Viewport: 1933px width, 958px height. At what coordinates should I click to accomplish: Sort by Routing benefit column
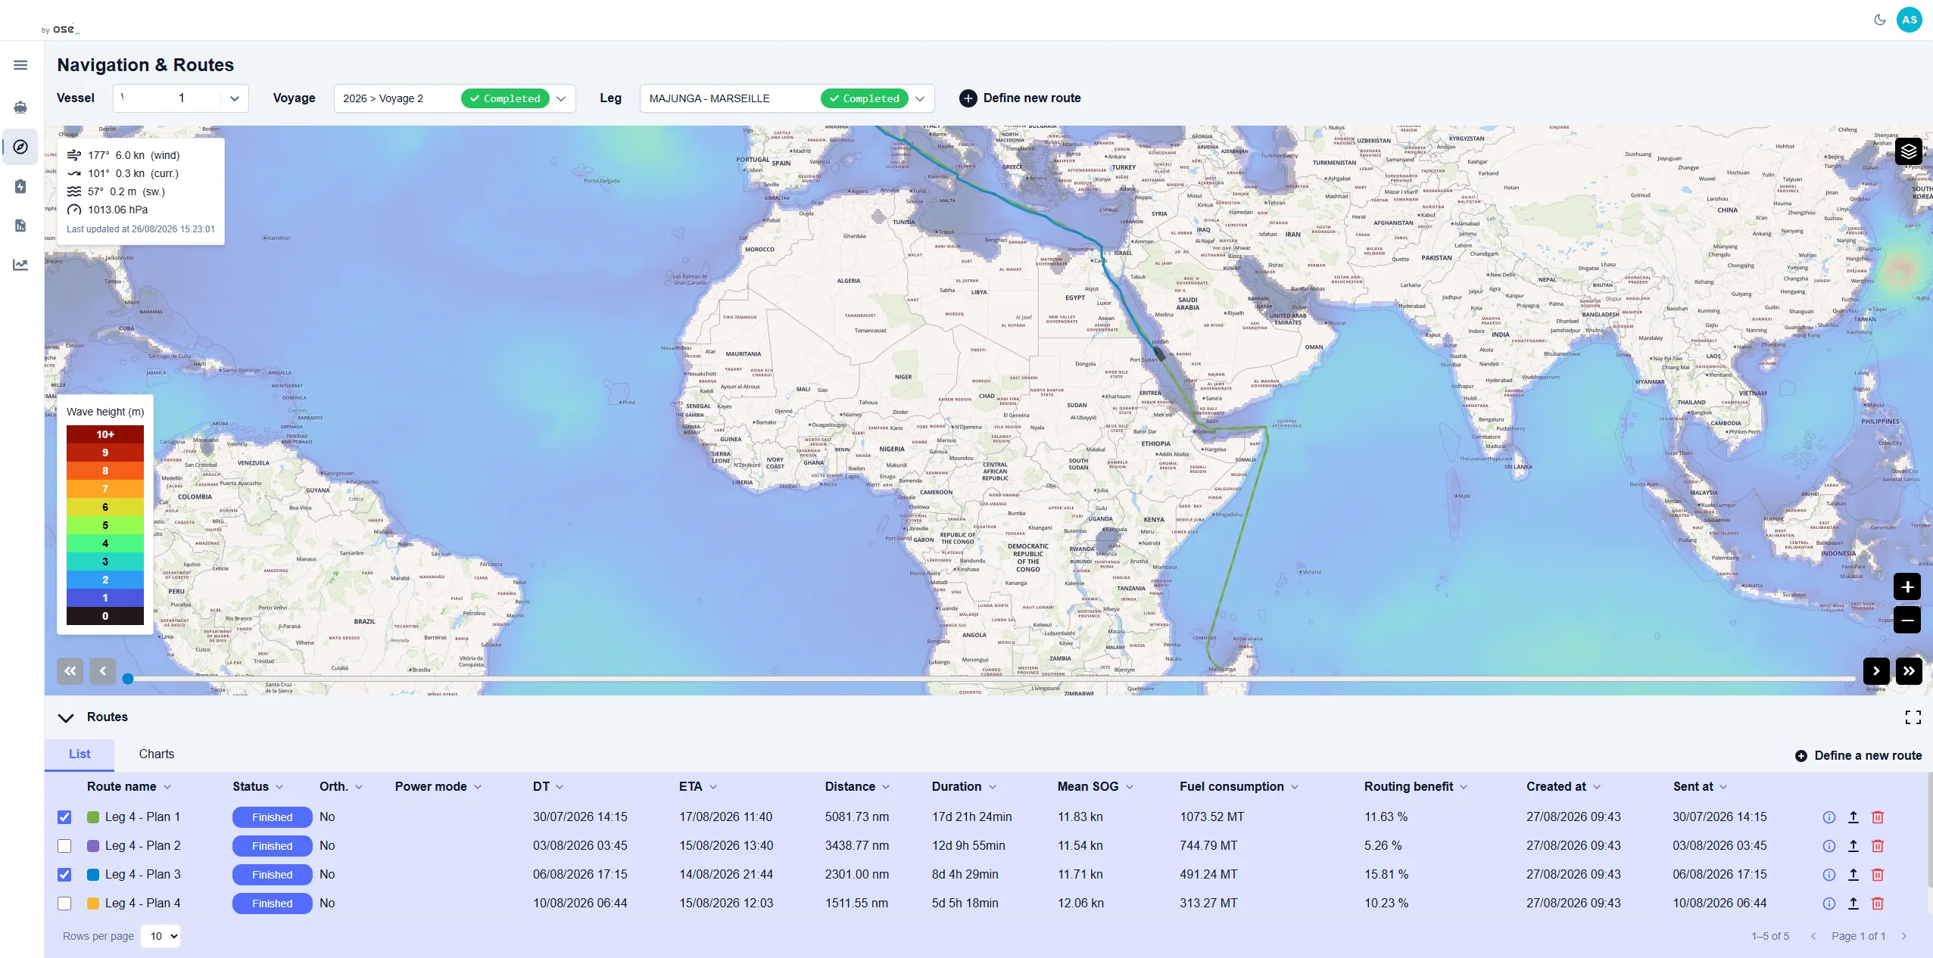[1416, 787]
